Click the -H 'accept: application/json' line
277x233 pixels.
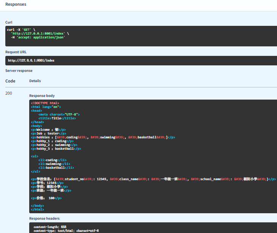coord(38,37)
